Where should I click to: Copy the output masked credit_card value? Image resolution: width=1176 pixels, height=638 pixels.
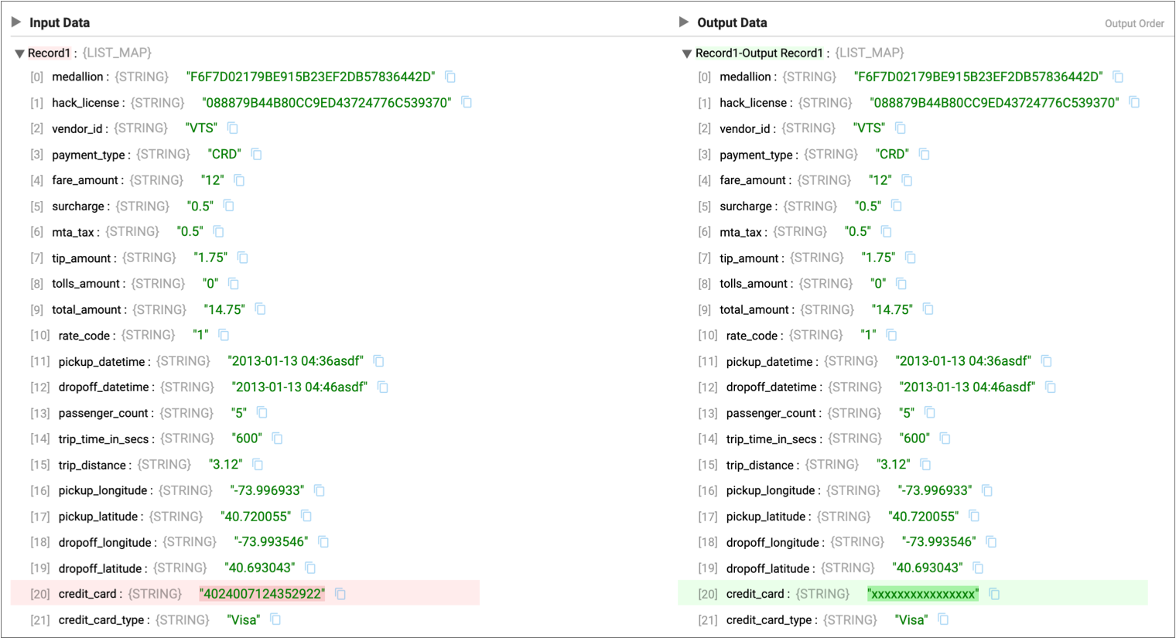click(995, 594)
